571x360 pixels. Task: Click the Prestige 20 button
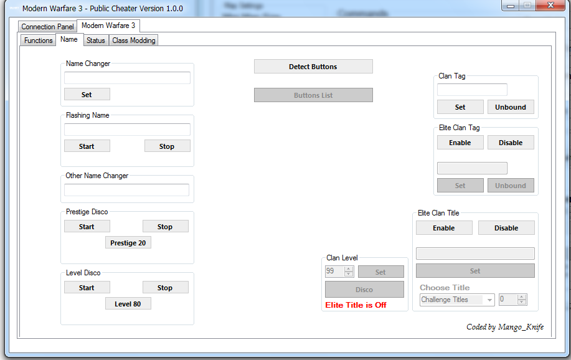point(128,243)
